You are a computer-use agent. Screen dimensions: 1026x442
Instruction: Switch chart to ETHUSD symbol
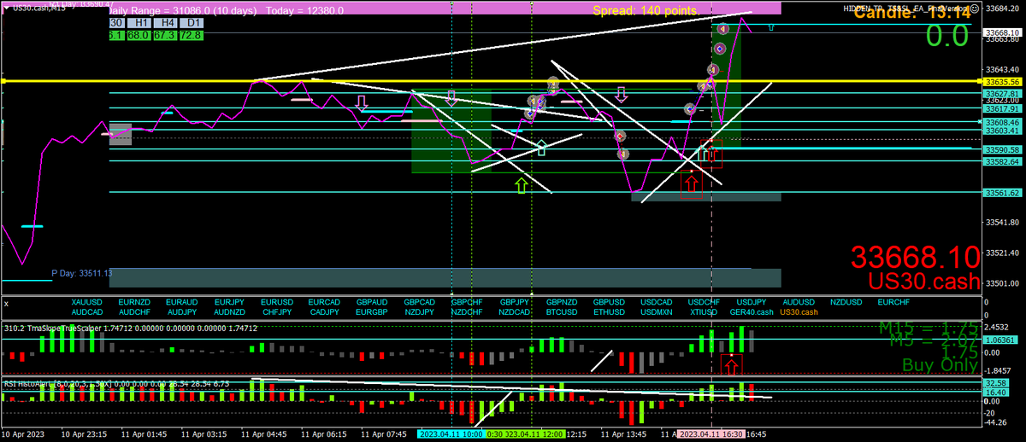pyautogui.click(x=610, y=312)
